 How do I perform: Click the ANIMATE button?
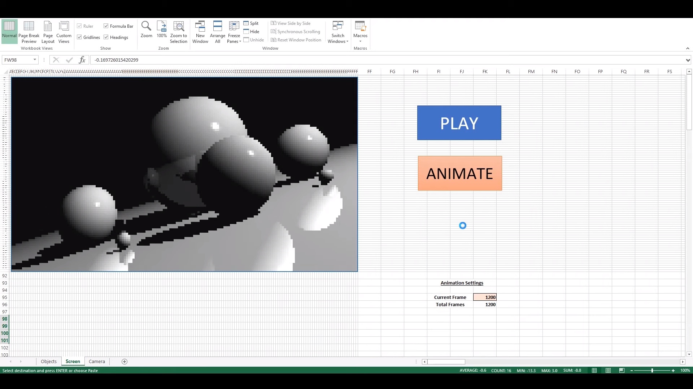[459, 173]
